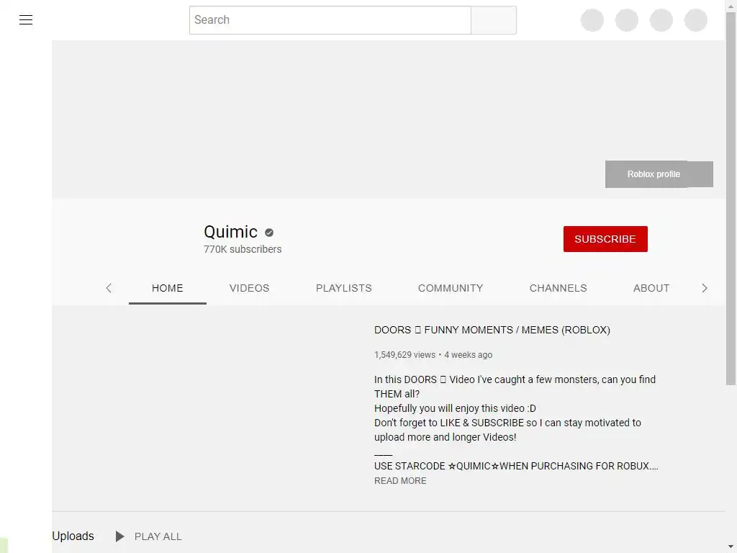Click the vertical page scrollbar thumb
Screen dimensions: 737x553
click(x=731, y=197)
